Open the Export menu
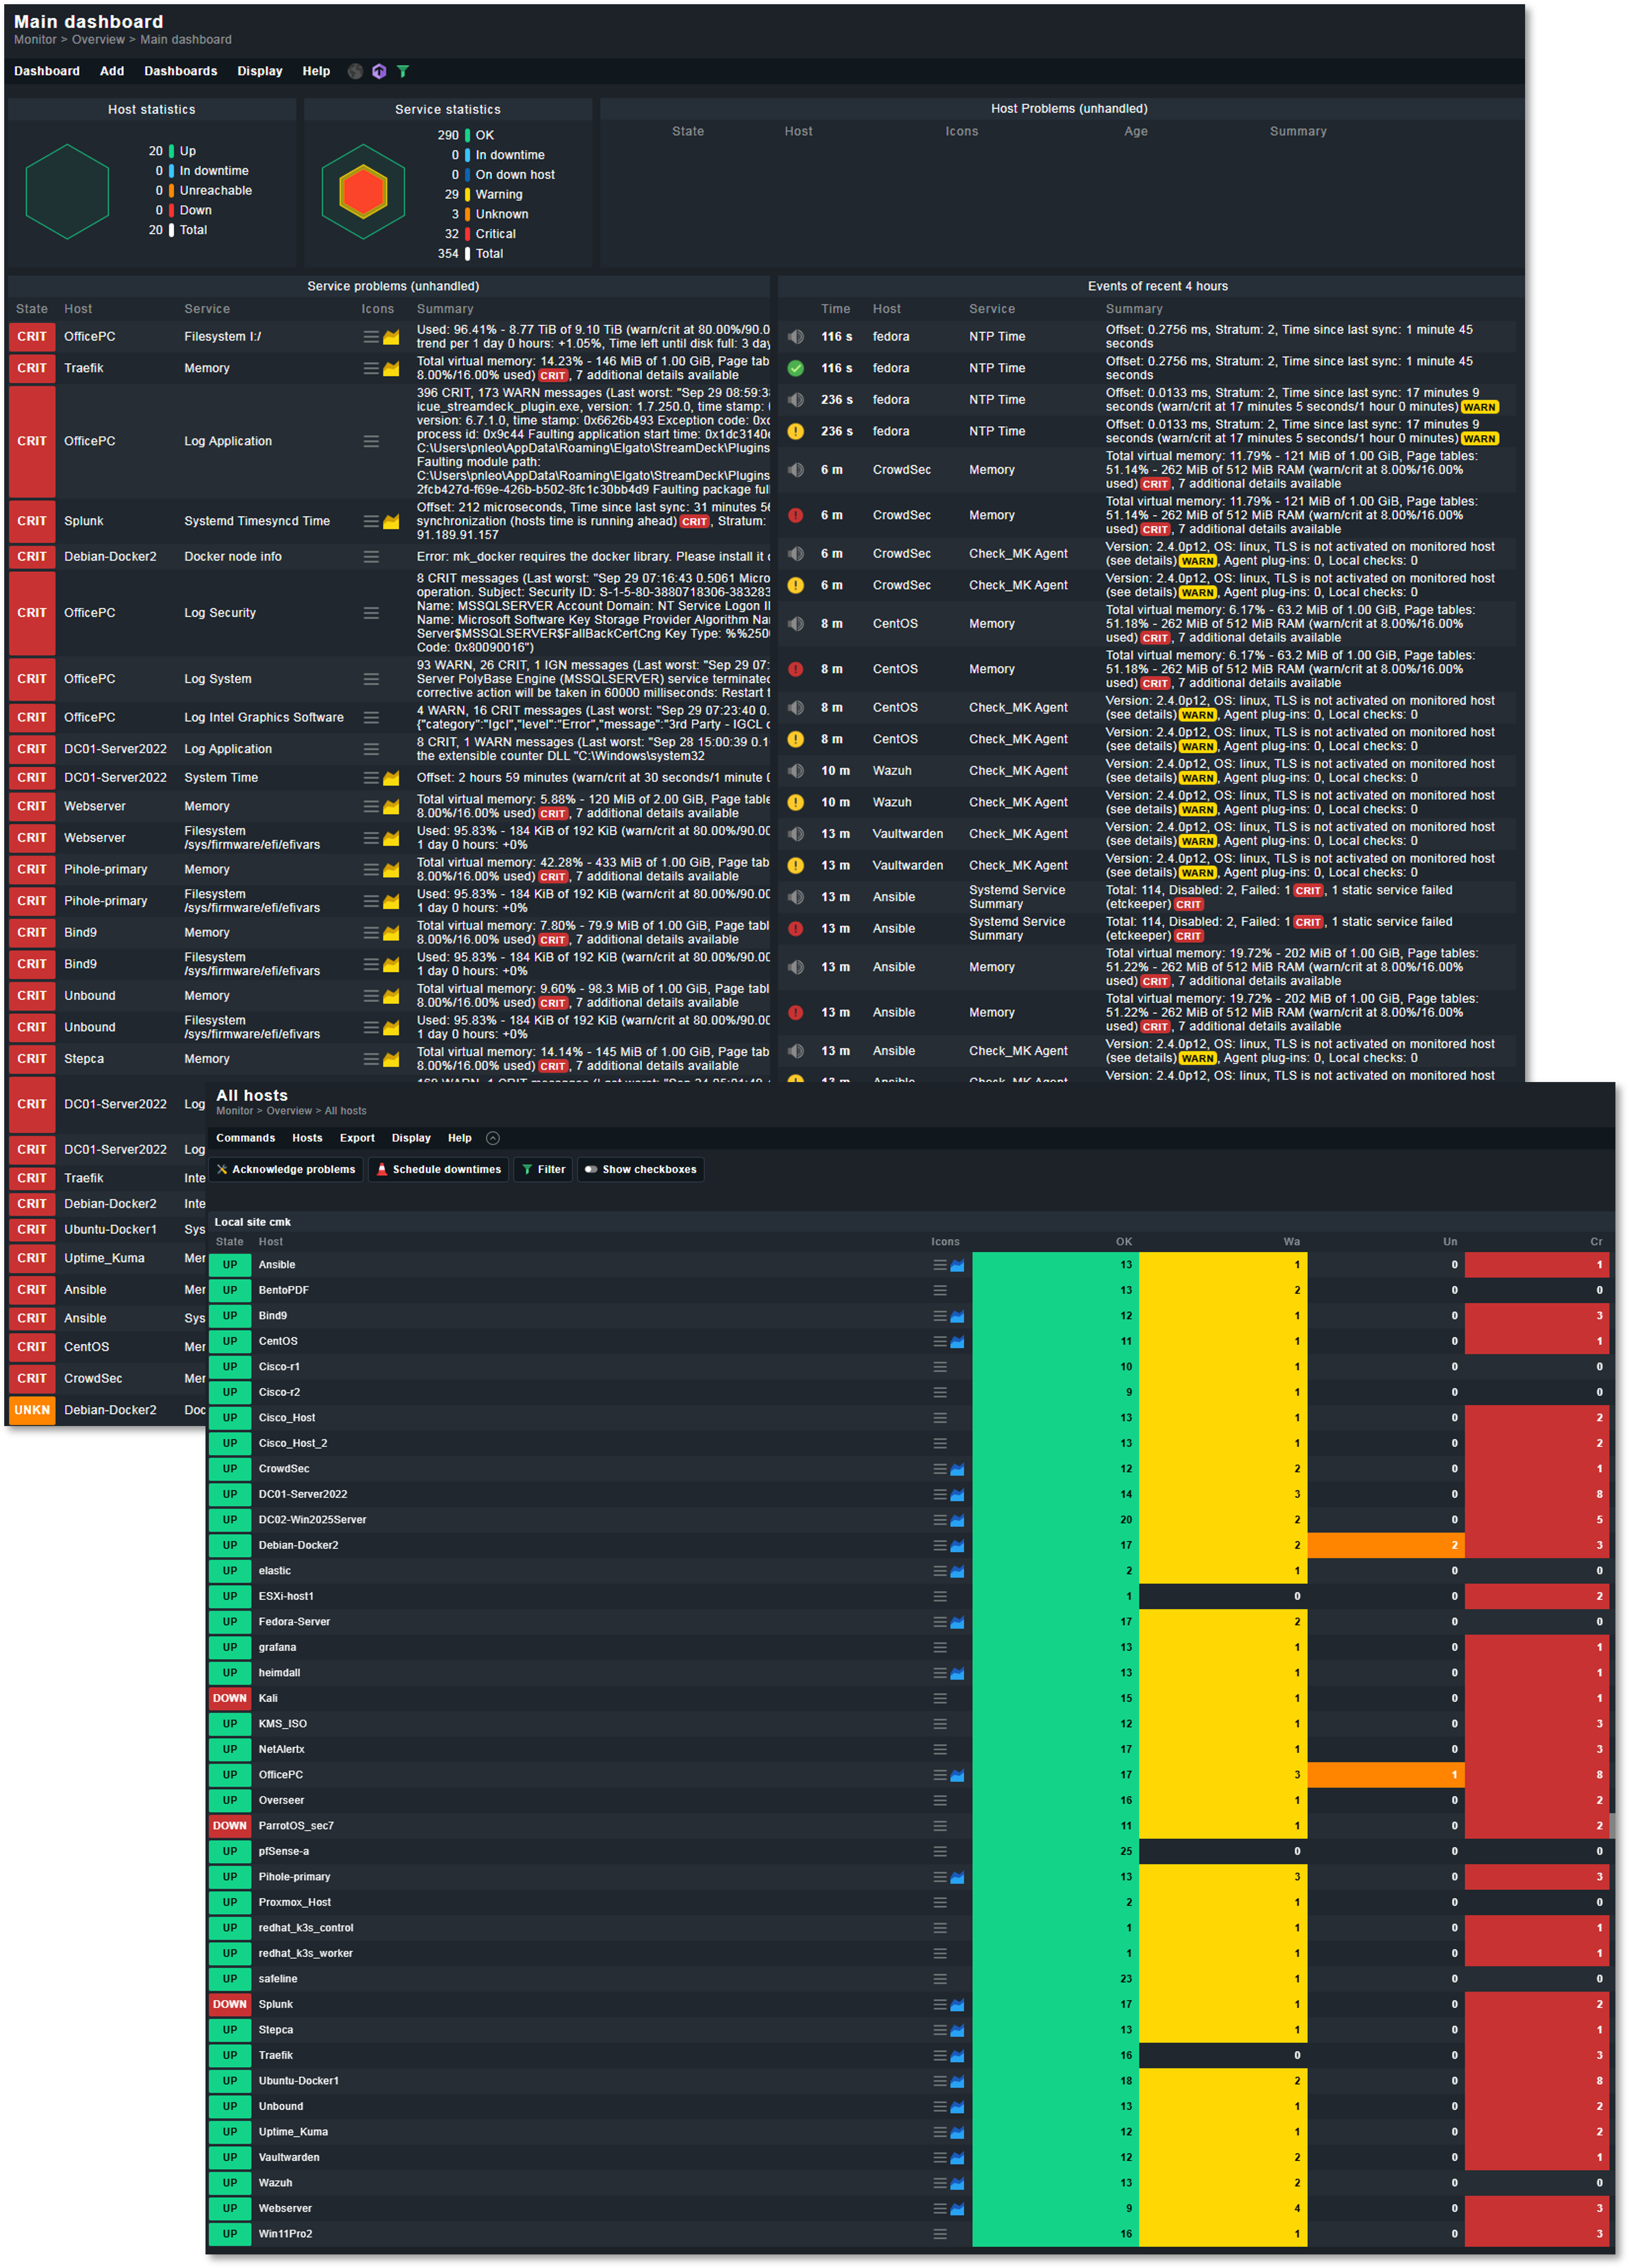Screen dimensions: 1629x2268 coord(357,1138)
